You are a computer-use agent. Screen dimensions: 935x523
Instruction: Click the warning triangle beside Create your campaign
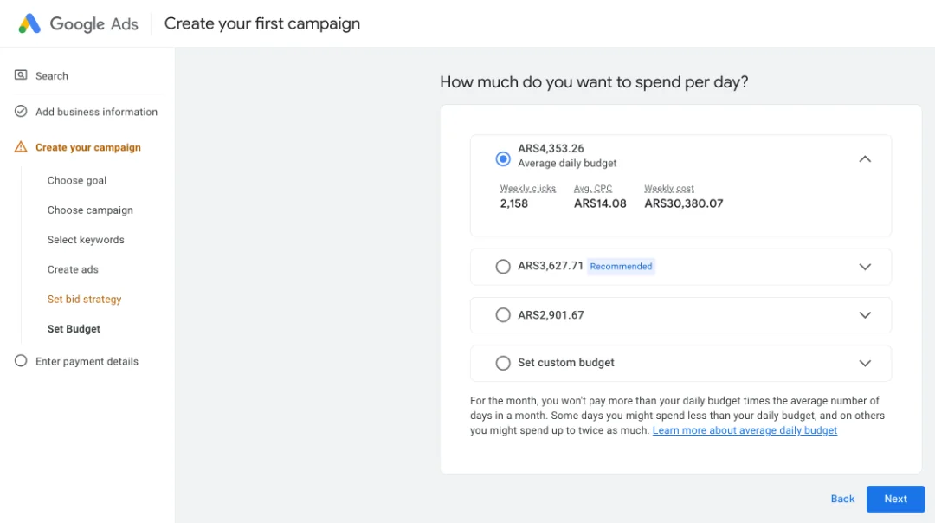[x=21, y=146]
